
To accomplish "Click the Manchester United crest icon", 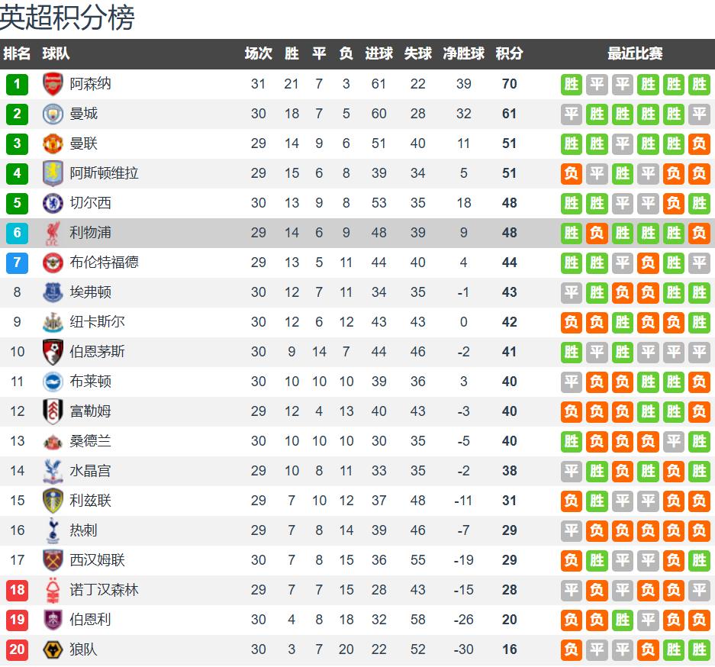I will 53,143.
